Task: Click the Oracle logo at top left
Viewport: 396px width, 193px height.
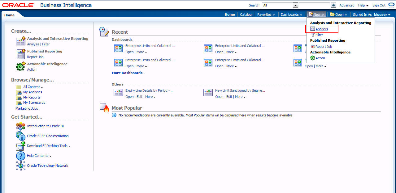Action: (x=18, y=5)
